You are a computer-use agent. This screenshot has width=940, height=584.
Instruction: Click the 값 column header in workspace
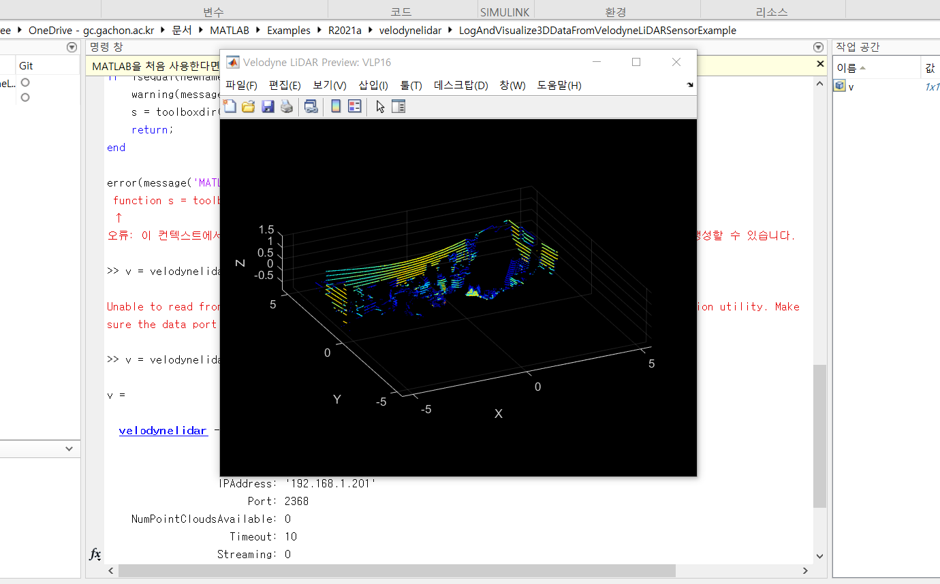[930, 68]
